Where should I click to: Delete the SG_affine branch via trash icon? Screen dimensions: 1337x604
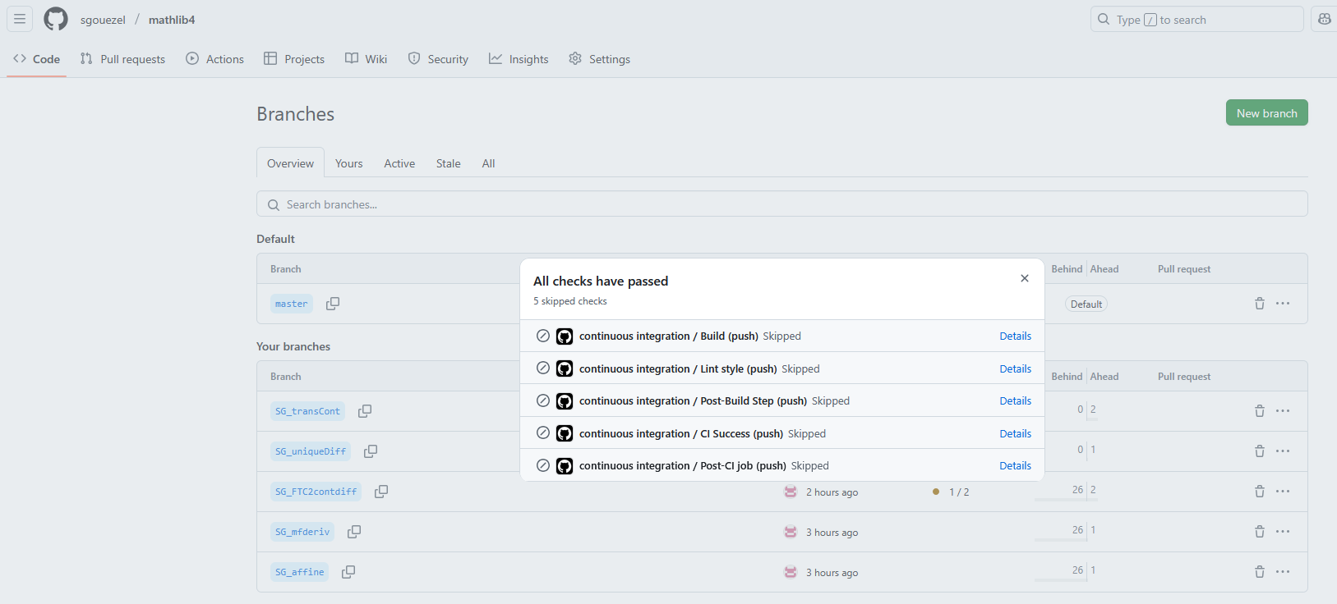pyautogui.click(x=1259, y=572)
